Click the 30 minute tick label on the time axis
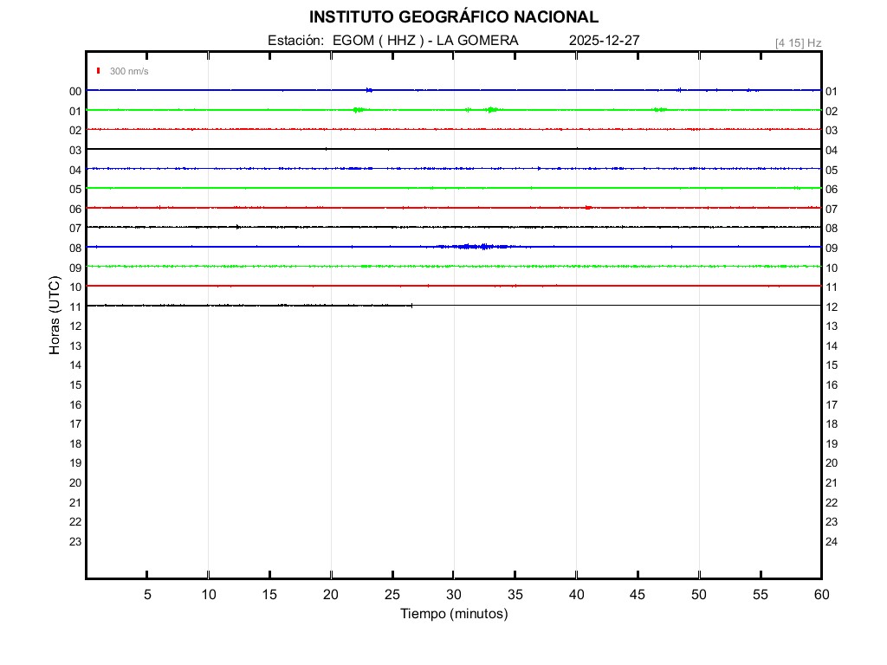 [x=454, y=595]
